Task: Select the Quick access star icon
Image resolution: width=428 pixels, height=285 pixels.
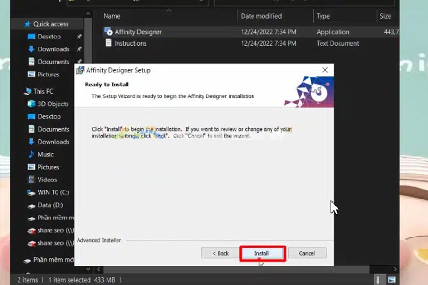Action: [27, 24]
